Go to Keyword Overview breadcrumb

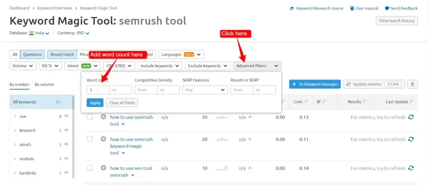(55, 8)
